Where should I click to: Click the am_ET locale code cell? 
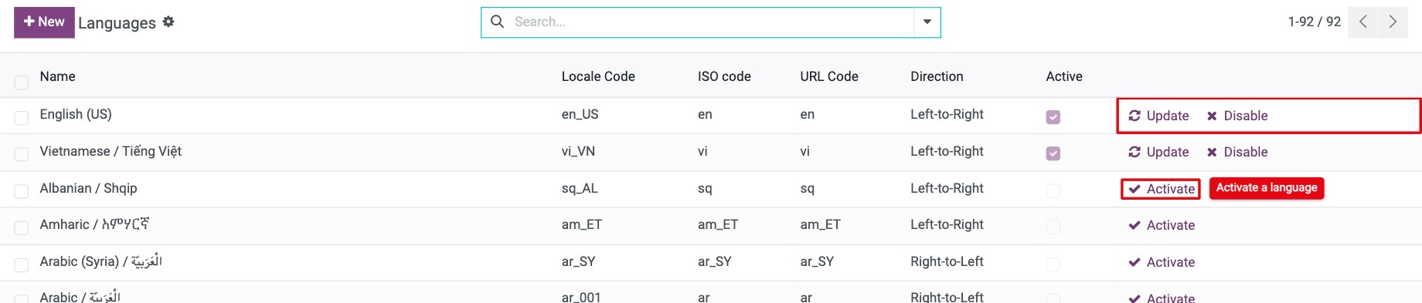[x=582, y=224]
